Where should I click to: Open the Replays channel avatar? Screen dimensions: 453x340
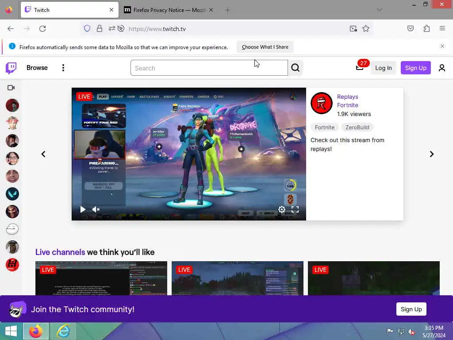click(322, 103)
